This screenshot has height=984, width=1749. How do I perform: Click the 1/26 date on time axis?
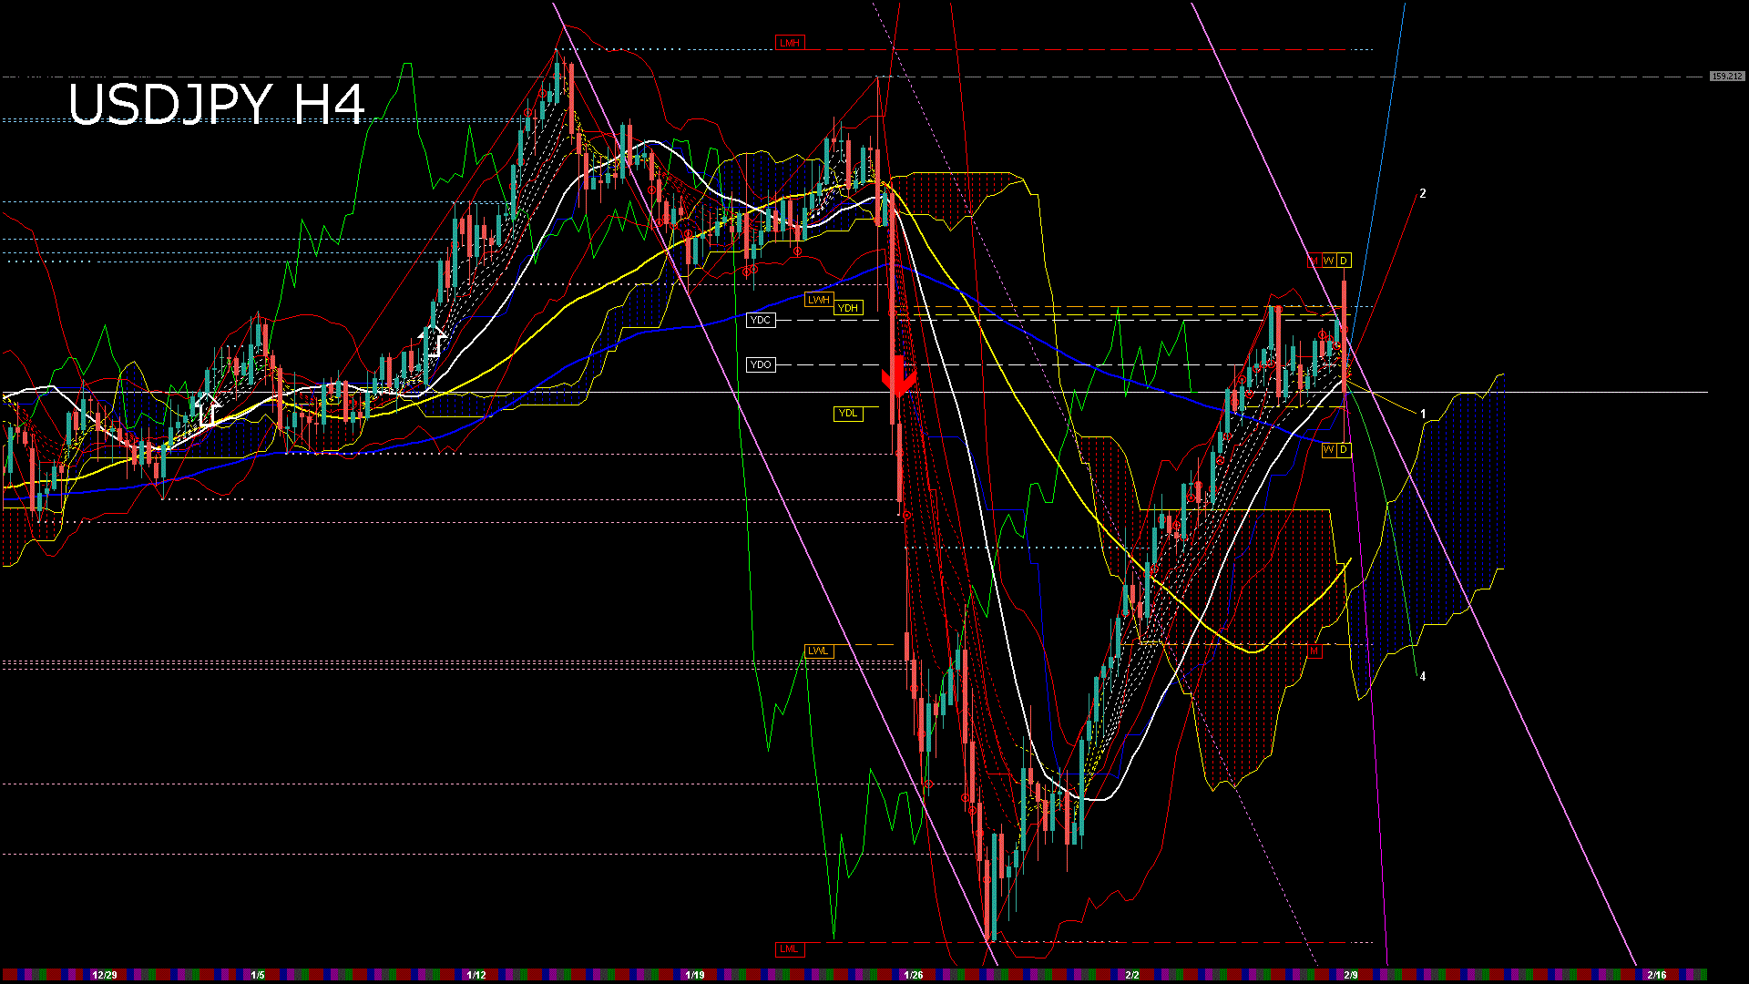click(913, 975)
